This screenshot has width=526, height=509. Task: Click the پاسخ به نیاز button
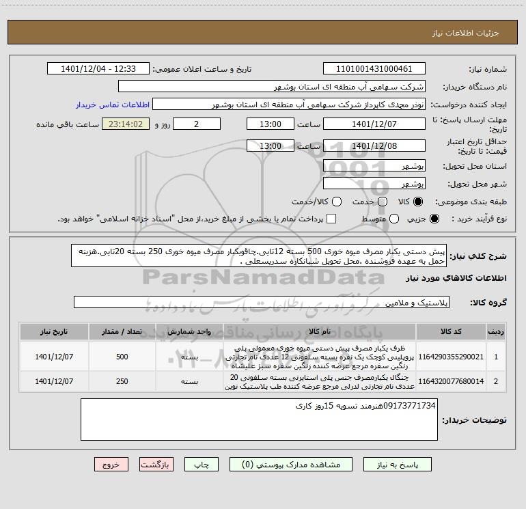pyautogui.click(x=397, y=465)
